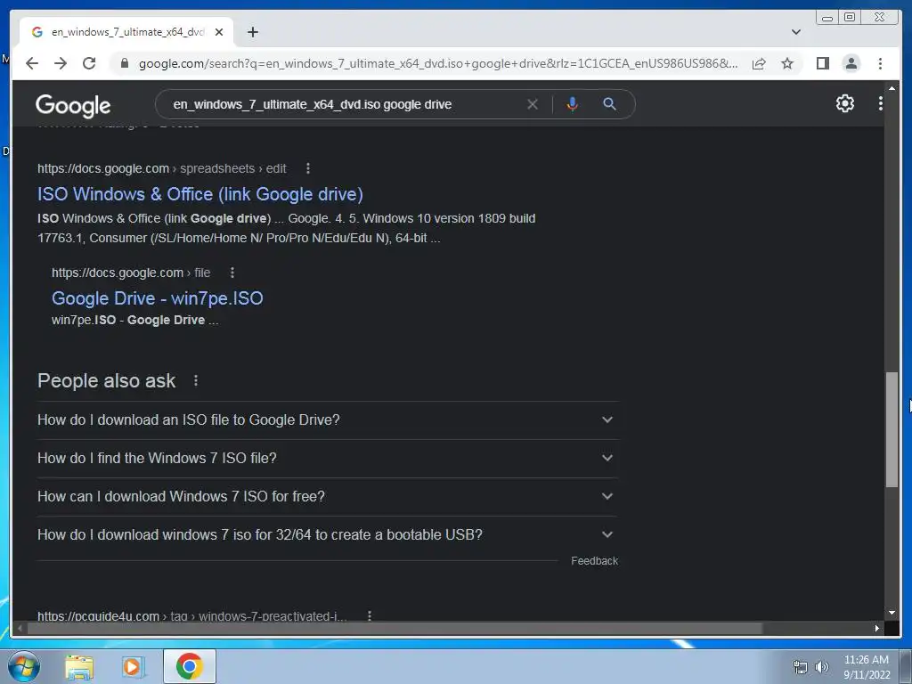Open Google Drive - win7pe.ISO link

click(157, 298)
